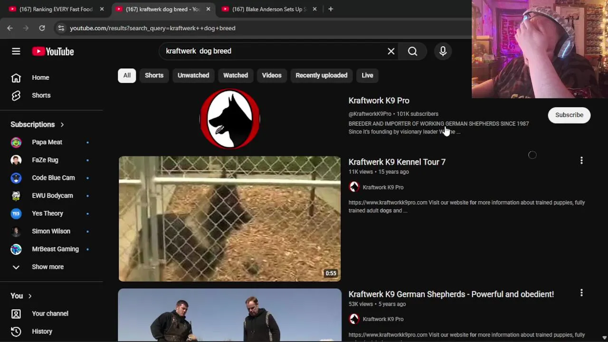Click the 53K views 5 years ago text
The height and width of the screenshot is (342, 608).
pos(377,304)
